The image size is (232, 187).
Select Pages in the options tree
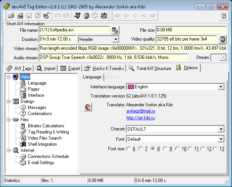click(34, 89)
